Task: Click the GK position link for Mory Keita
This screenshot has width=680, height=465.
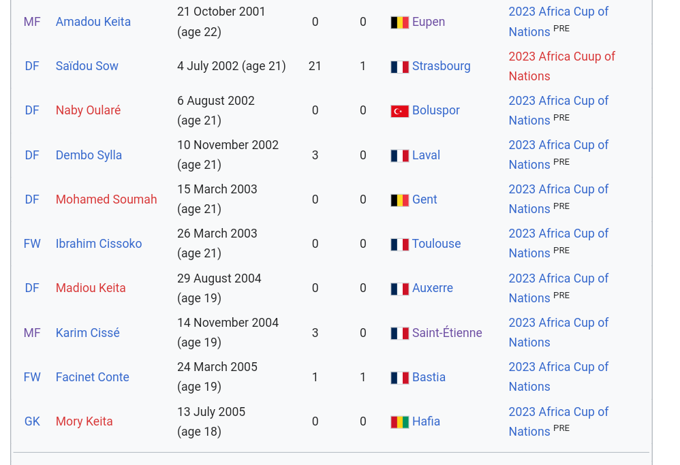Action: (32, 421)
